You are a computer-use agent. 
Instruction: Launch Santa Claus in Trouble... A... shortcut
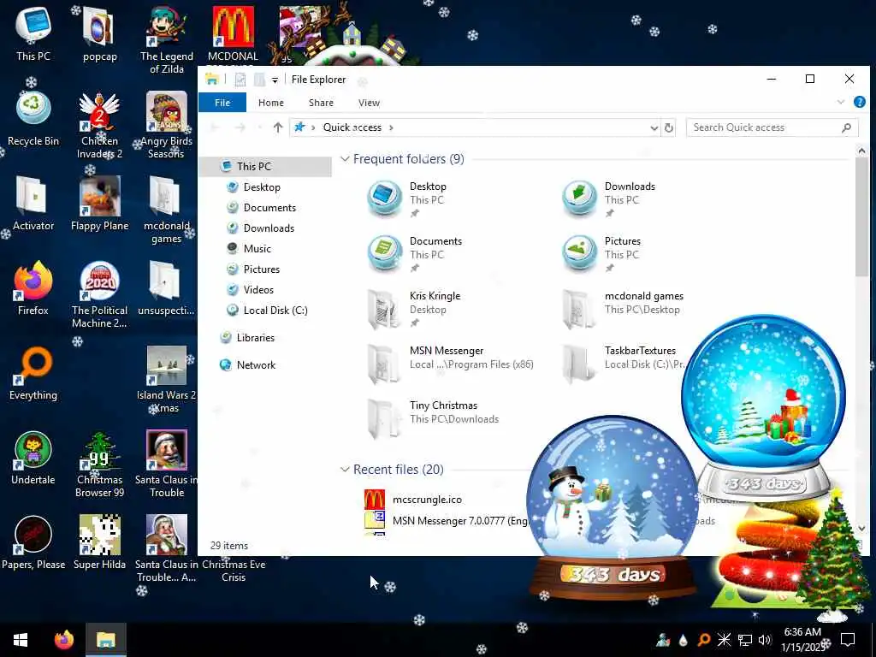167,550
